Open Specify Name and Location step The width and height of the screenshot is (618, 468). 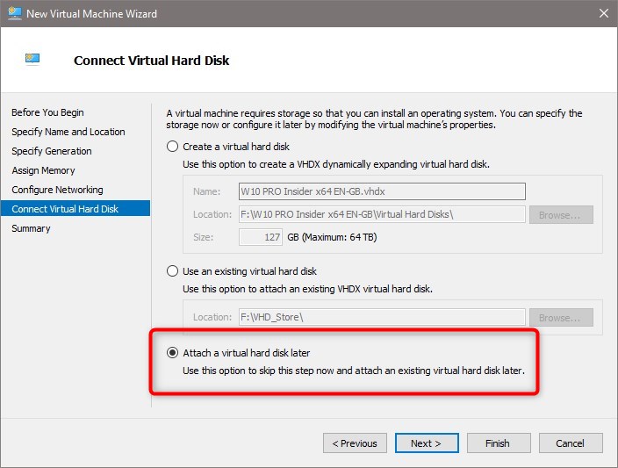[68, 132]
